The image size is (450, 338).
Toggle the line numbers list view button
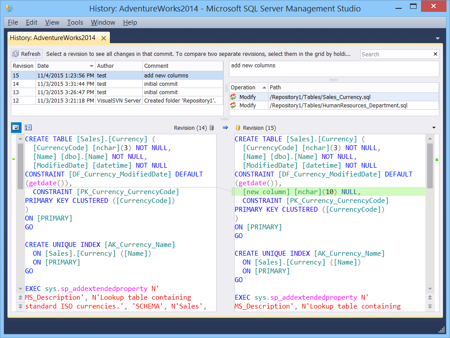pyautogui.click(x=28, y=128)
